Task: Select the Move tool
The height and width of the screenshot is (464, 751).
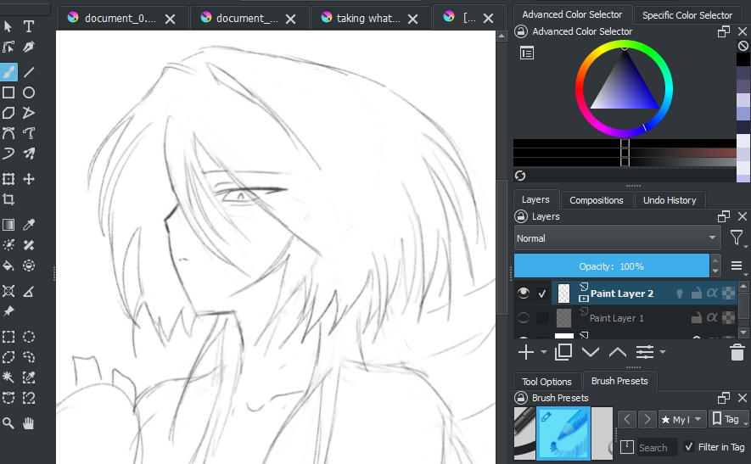Action: (x=29, y=179)
